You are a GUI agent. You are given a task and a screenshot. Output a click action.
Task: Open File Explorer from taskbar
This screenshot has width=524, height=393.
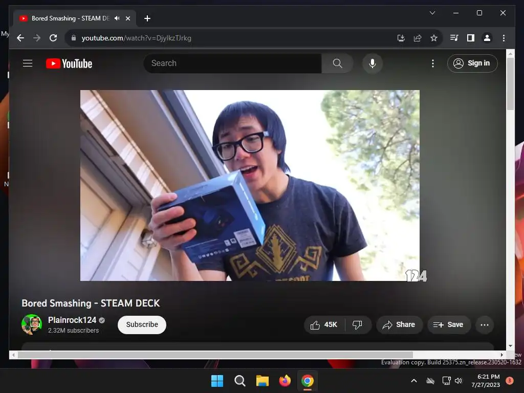(x=263, y=381)
